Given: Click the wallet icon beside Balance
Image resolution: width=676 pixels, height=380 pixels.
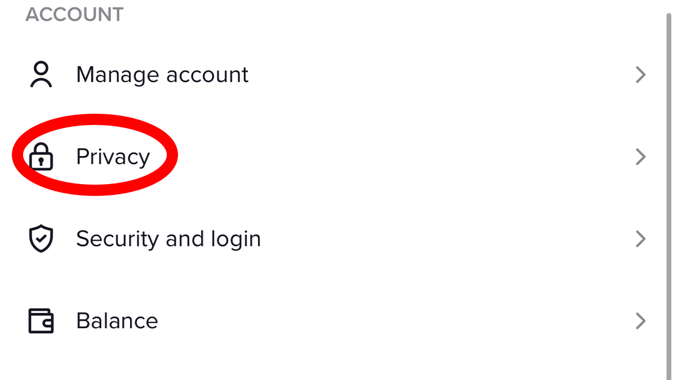Looking at the screenshot, I should [41, 321].
